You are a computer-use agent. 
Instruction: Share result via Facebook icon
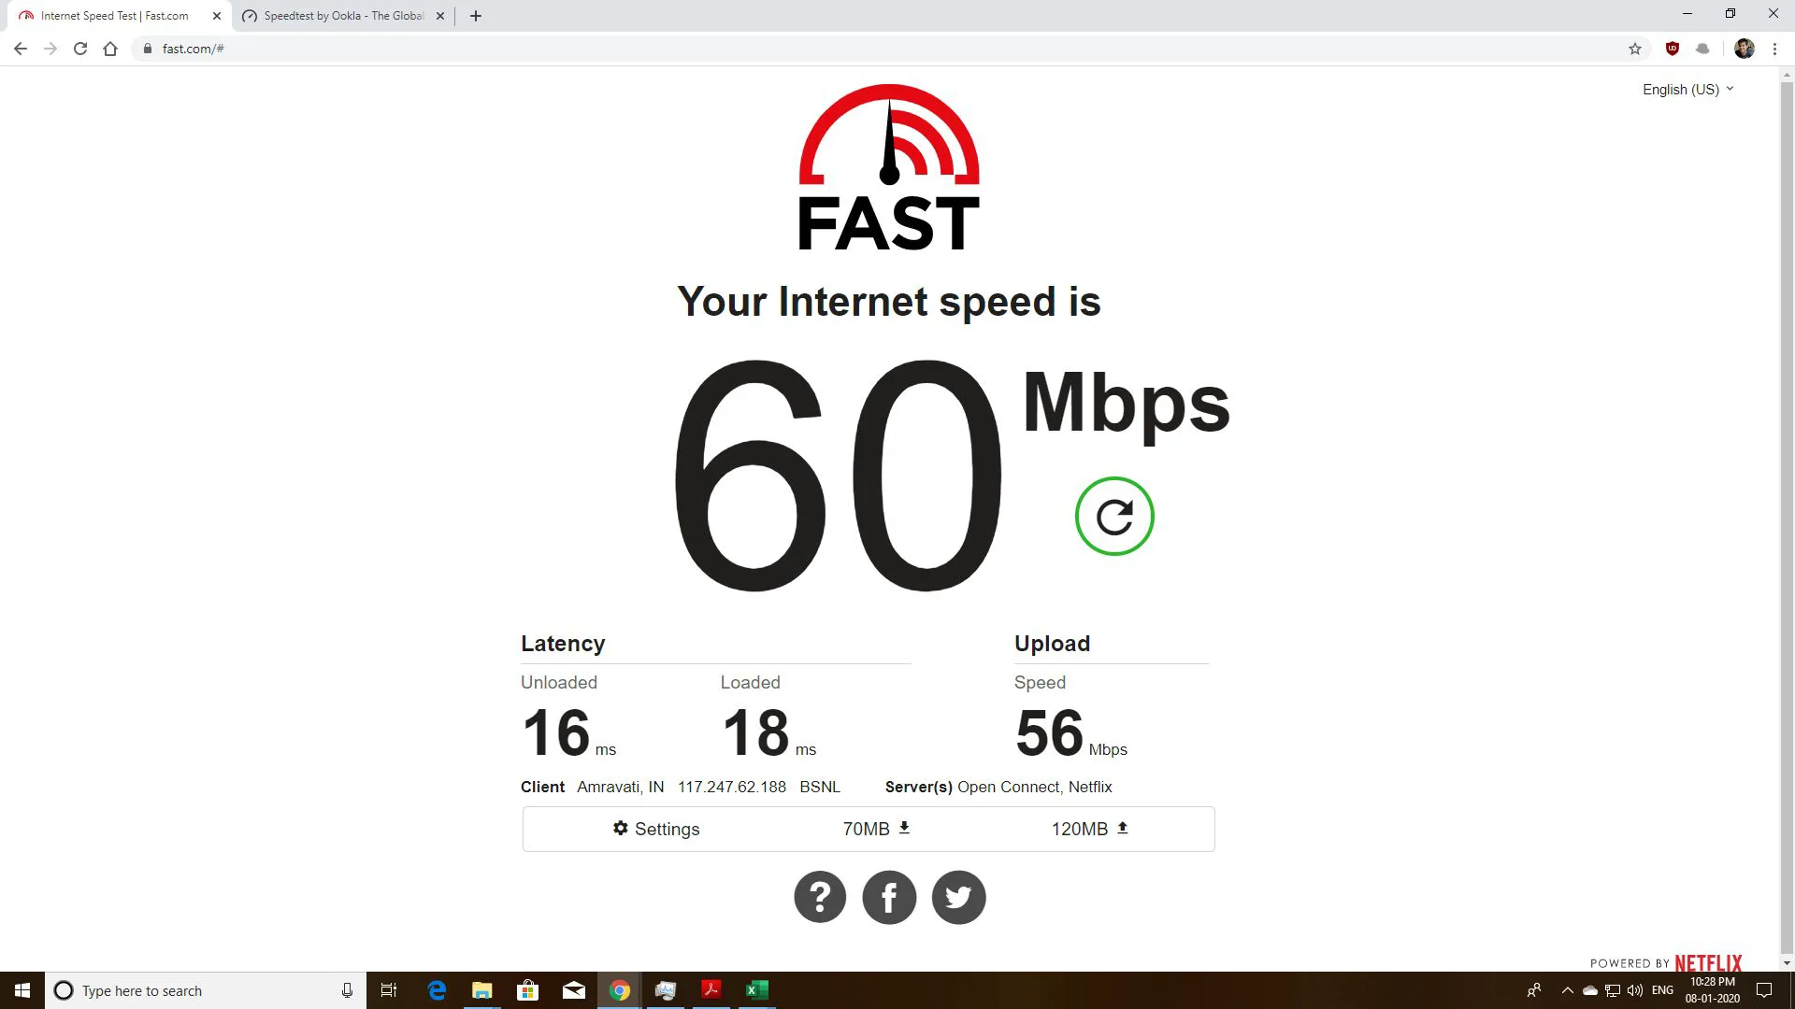coord(889,898)
